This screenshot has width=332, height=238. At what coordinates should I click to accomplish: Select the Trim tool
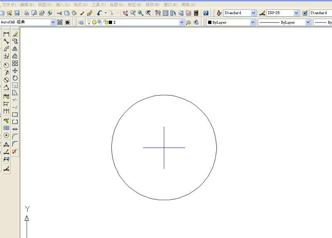(15, 100)
